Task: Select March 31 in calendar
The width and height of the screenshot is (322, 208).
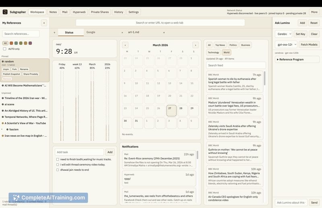Action: pos(138,123)
